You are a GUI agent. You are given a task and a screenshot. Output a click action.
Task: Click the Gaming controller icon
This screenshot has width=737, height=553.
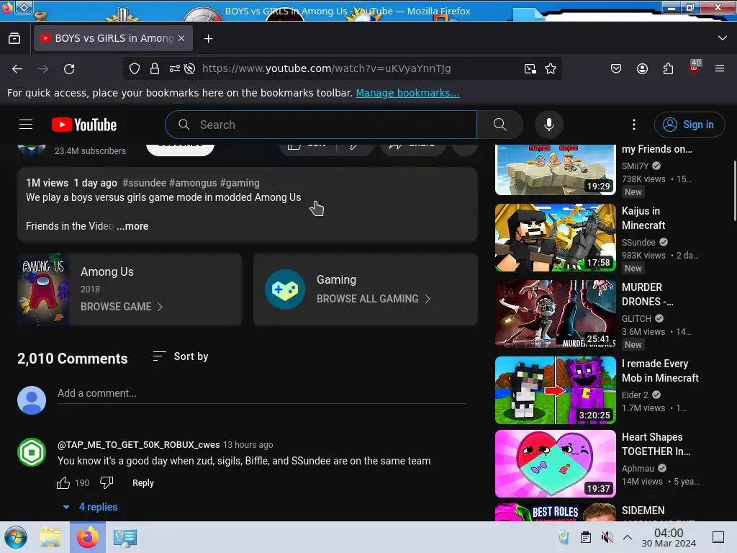pos(285,289)
